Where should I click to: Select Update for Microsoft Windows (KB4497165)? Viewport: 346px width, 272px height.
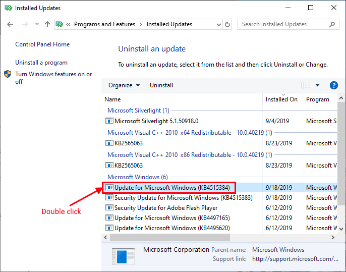[172, 218]
